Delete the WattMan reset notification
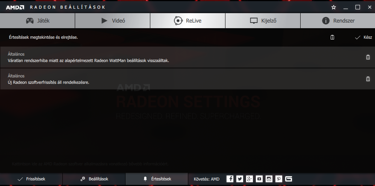Image resolution: width=375 pixels, height=186 pixels. click(x=368, y=57)
